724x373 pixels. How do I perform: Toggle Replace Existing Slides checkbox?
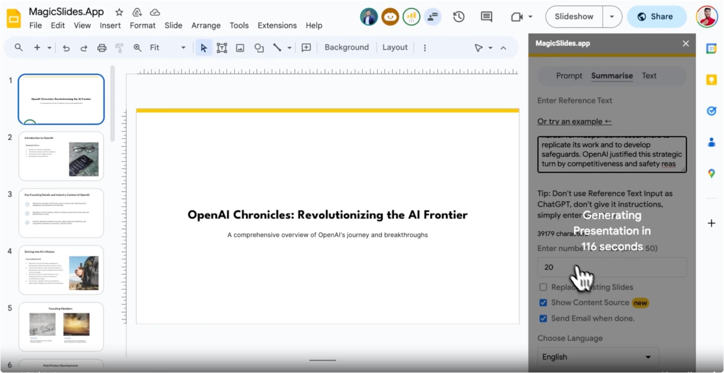(543, 287)
